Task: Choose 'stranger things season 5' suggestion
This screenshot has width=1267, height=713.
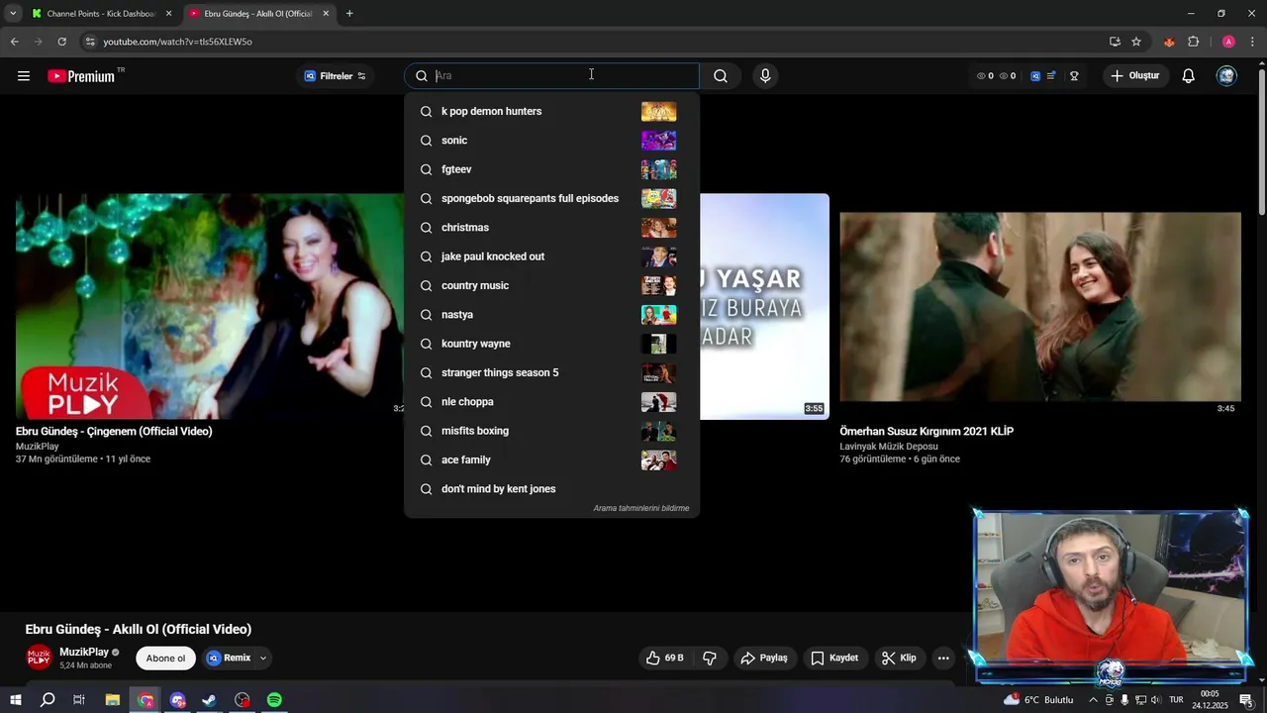Action: [551, 373]
